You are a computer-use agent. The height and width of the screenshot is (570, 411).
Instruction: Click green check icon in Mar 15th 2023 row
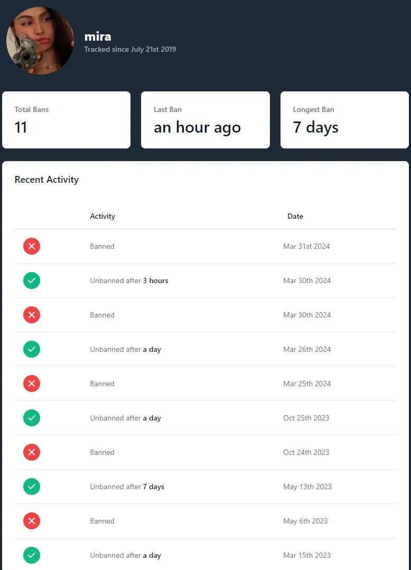coord(32,555)
